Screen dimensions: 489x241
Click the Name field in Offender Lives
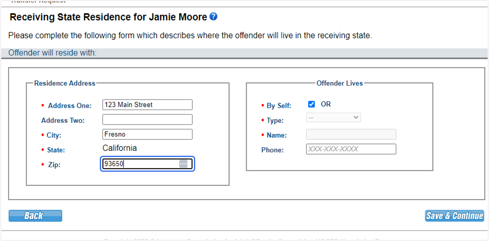click(x=351, y=135)
